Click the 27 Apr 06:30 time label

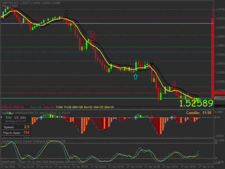(x=62, y=167)
